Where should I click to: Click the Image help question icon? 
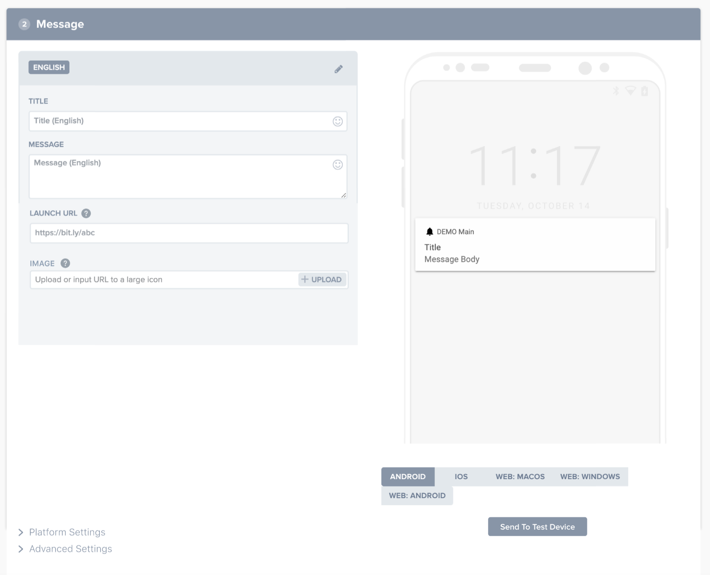point(66,263)
